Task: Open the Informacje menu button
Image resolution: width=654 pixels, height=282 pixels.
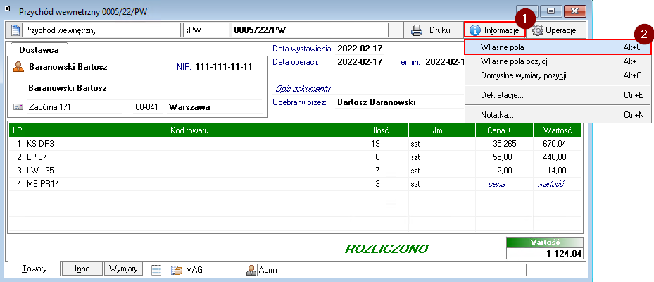Action: [495, 30]
